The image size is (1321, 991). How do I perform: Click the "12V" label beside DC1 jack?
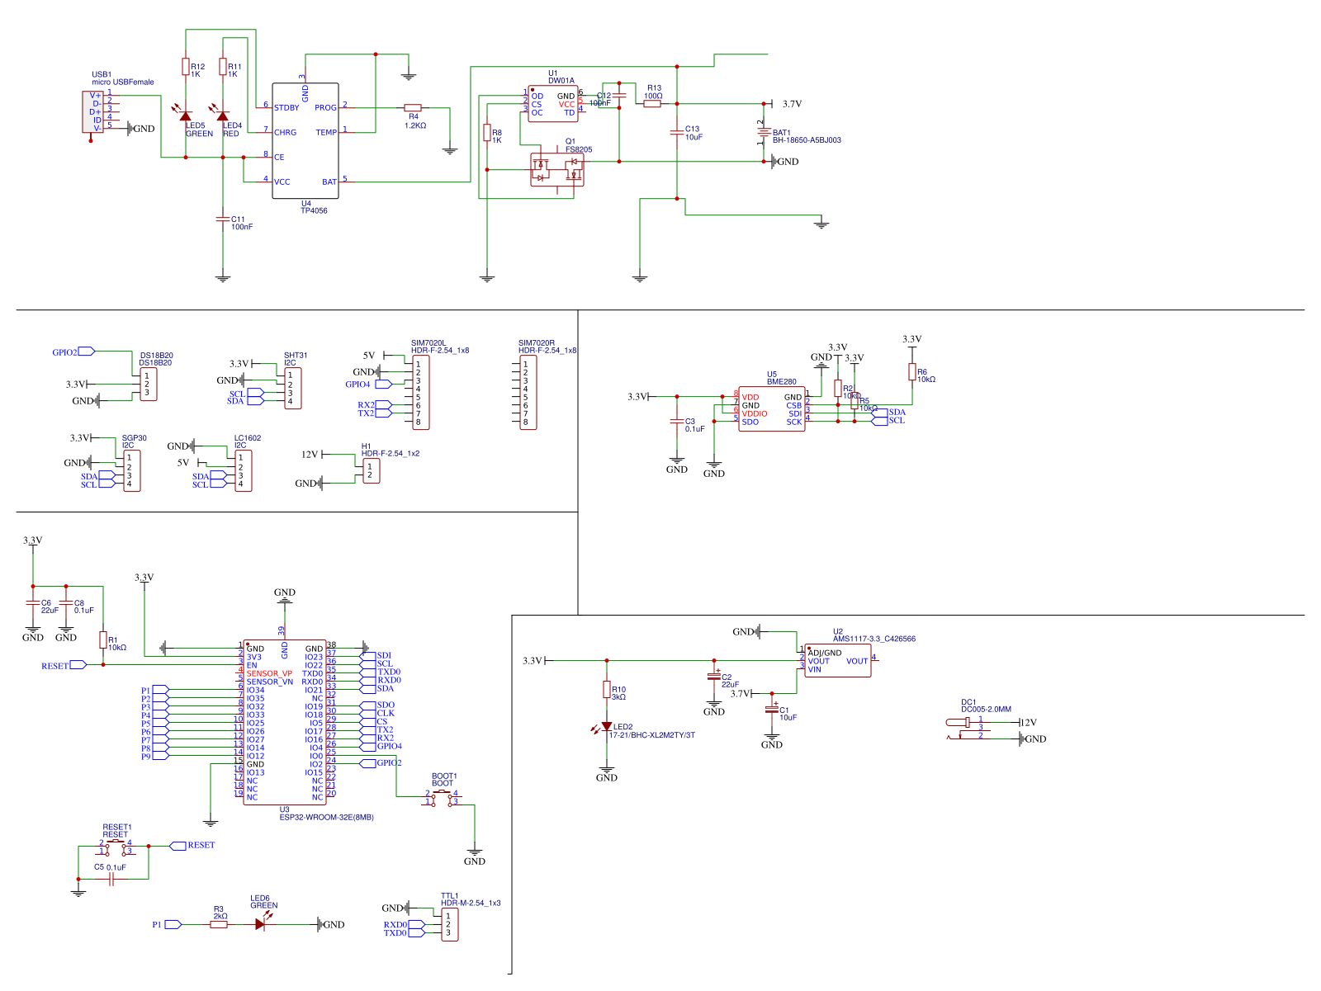[x=1029, y=722]
